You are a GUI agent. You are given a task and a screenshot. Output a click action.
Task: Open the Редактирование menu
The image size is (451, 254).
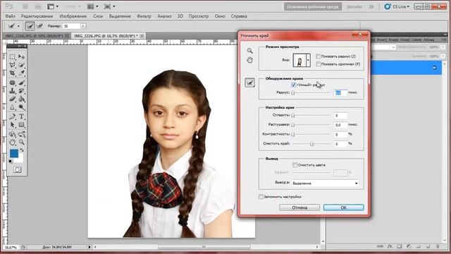click(x=37, y=16)
